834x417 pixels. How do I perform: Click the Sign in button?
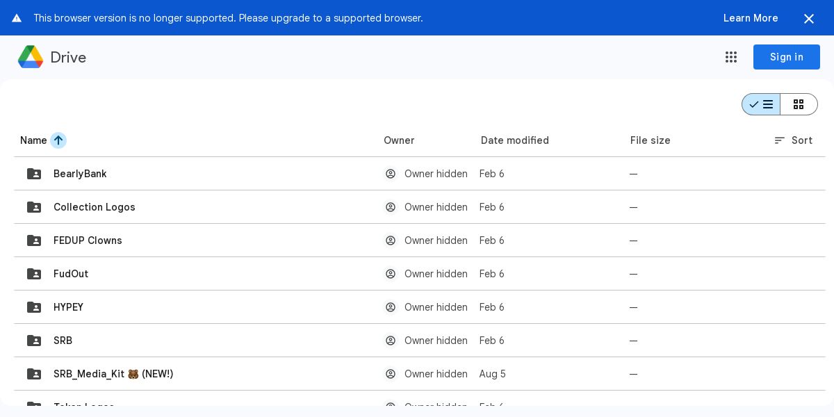[787, 57]
